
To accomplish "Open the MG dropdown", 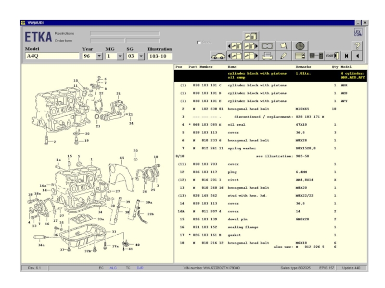I will (x=120, y=56).
